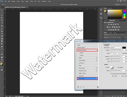Open the fx menu in Layer Style
Screen dimensions: 127x97
pyautogui.click(x=78, y=87)
